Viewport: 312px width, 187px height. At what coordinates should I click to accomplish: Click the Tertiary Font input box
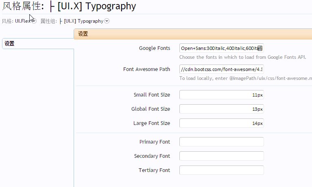221,170
